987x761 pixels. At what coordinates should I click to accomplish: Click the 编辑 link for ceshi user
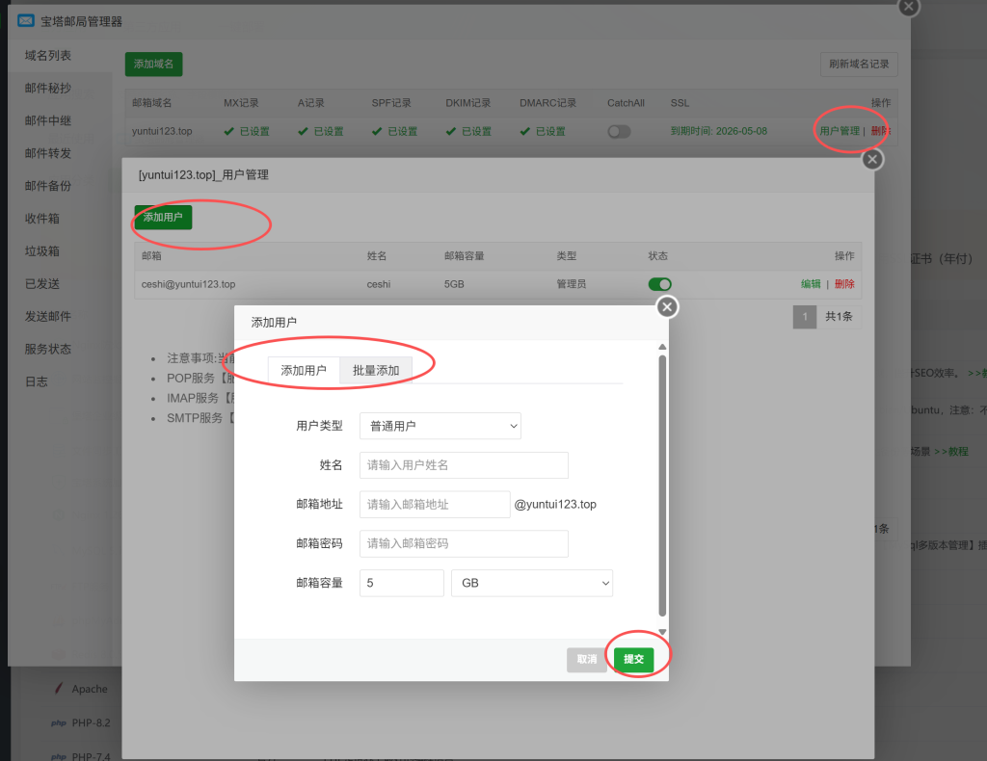pyautogui.click(x=811, y=284)
